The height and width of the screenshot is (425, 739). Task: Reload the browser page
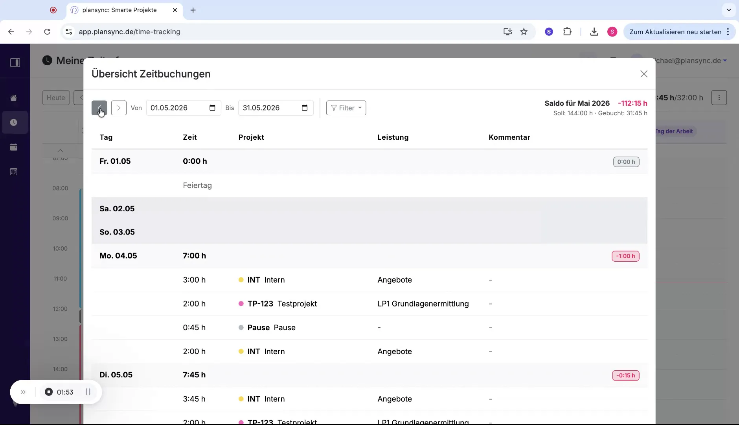pos(47,32)
